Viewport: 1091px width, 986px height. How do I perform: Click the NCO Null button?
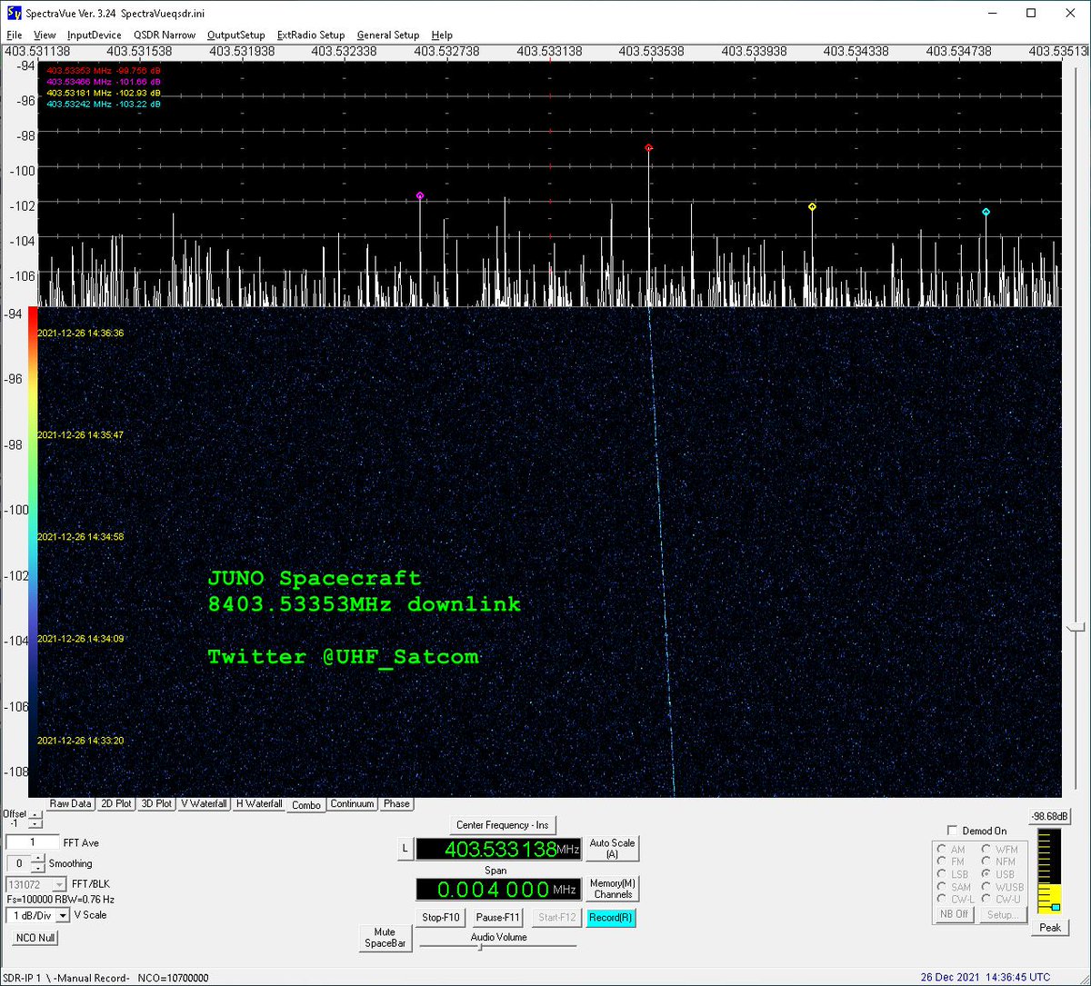click(35, 938)
